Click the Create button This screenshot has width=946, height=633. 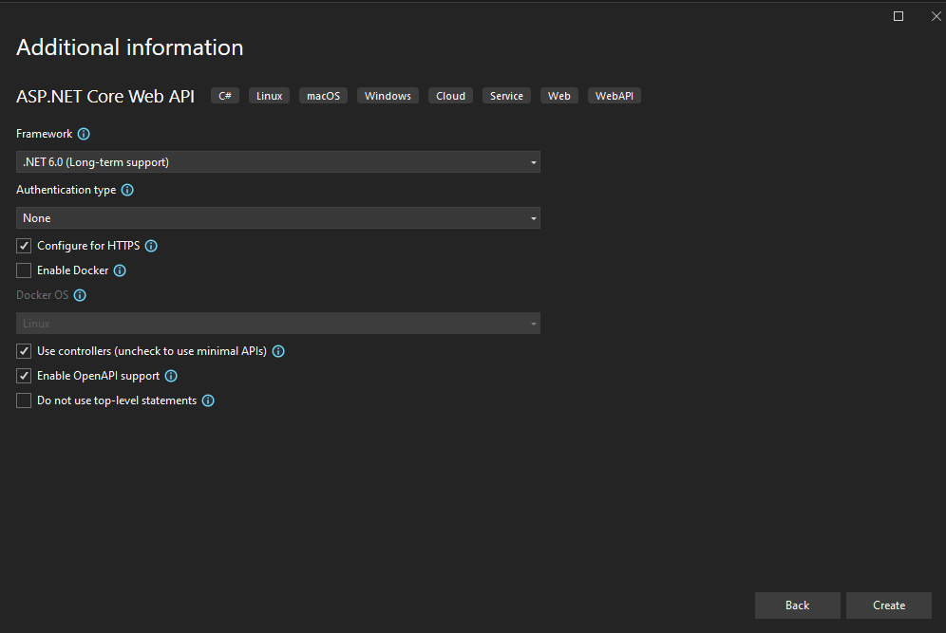coord(889,605)
